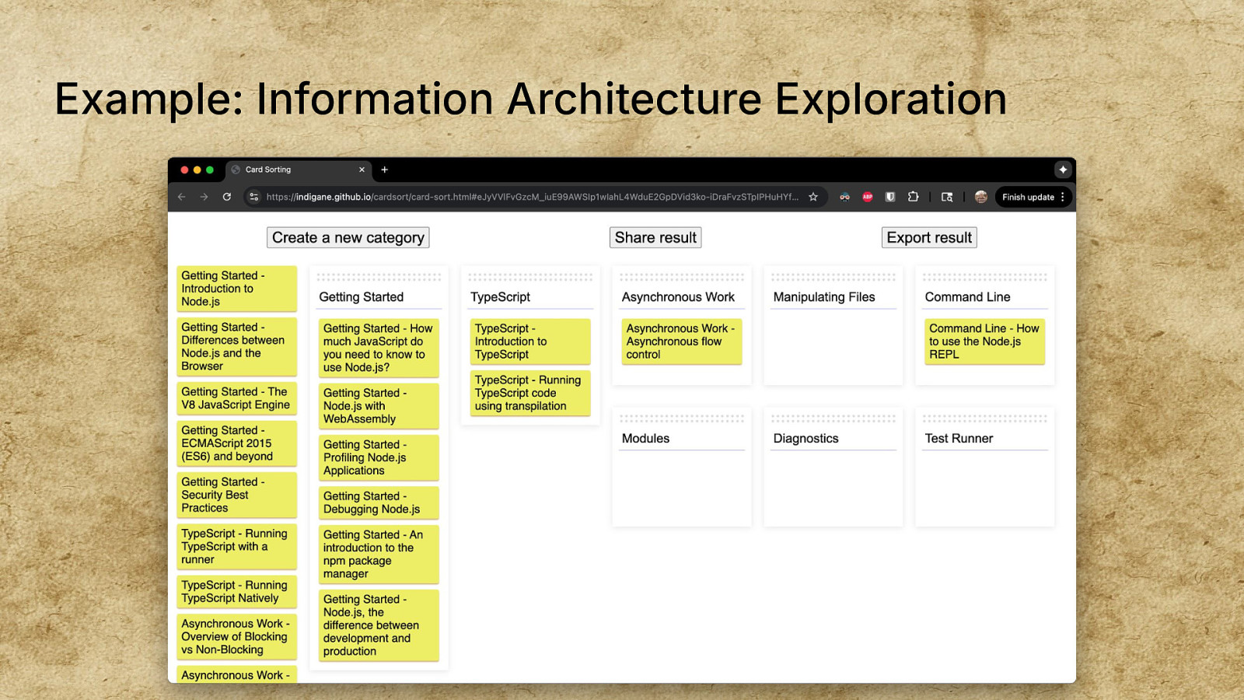The width and height of the screenshot is (1244, 700).
Task: Close the Card Sorting tab
Action: [362, 170]
